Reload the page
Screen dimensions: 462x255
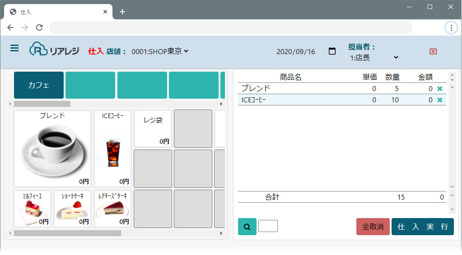point(39,27)
